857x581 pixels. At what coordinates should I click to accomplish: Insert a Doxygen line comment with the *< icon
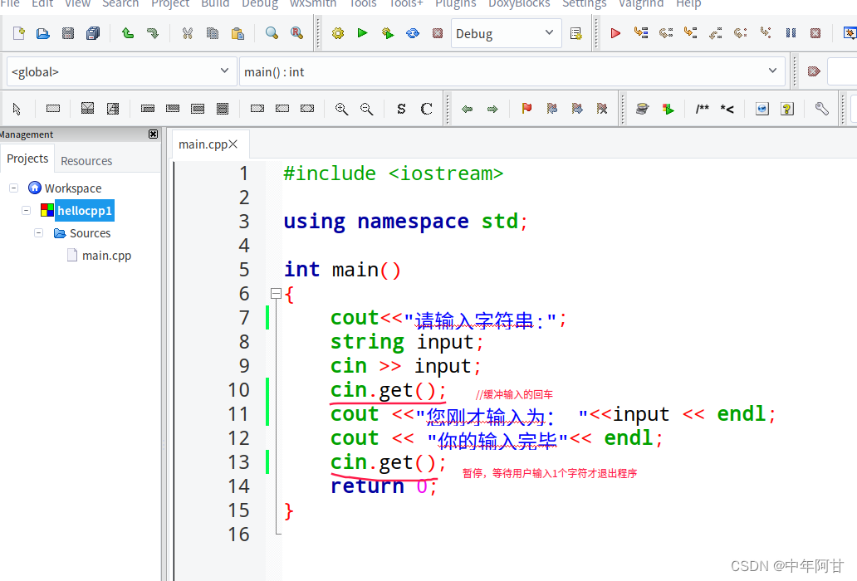727,109
